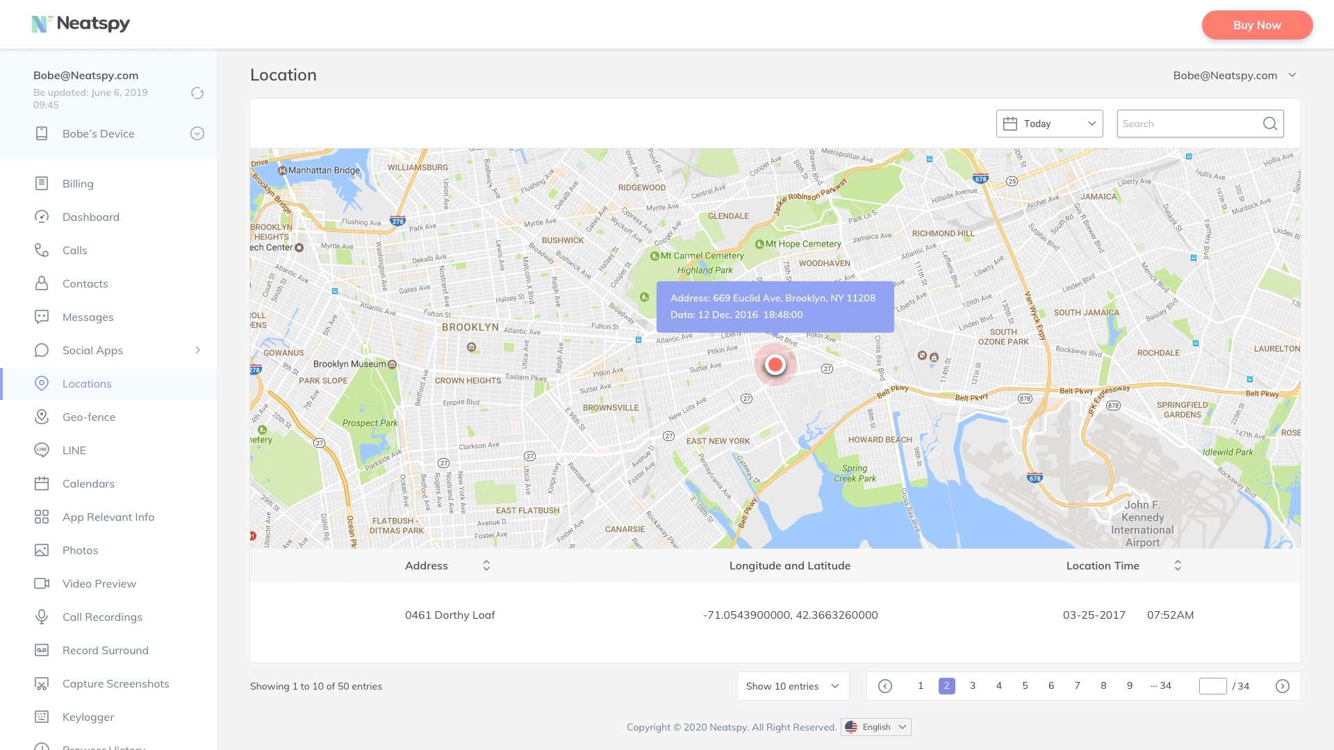Go to pagination page 5
The height and width of the screenshot is (750, 1334).
[1025, 686]
